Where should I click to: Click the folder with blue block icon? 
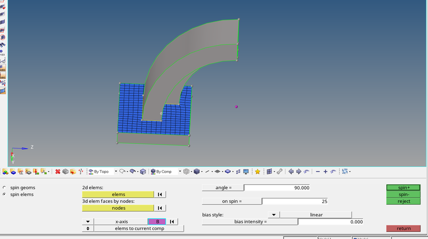click(13, 172)
